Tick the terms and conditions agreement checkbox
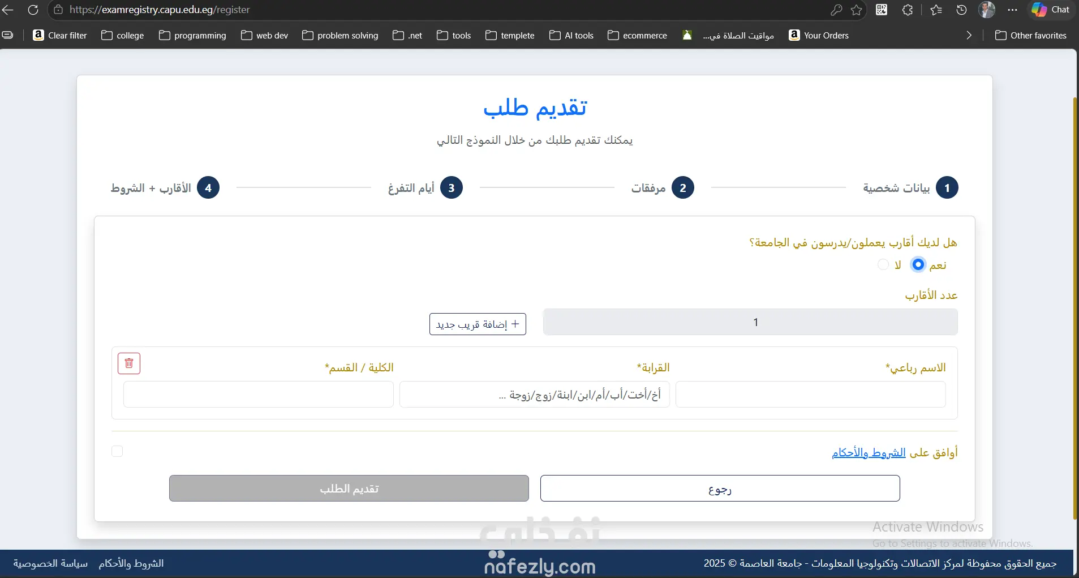This screenshot has width=1079, height=578. (117, 451)
